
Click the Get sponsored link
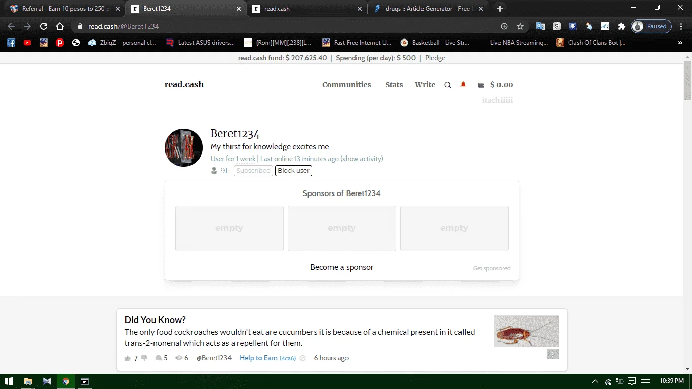click(x=491, y=268)
